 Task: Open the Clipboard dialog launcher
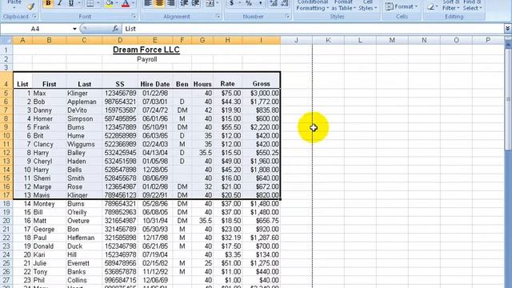pos(34,16)
